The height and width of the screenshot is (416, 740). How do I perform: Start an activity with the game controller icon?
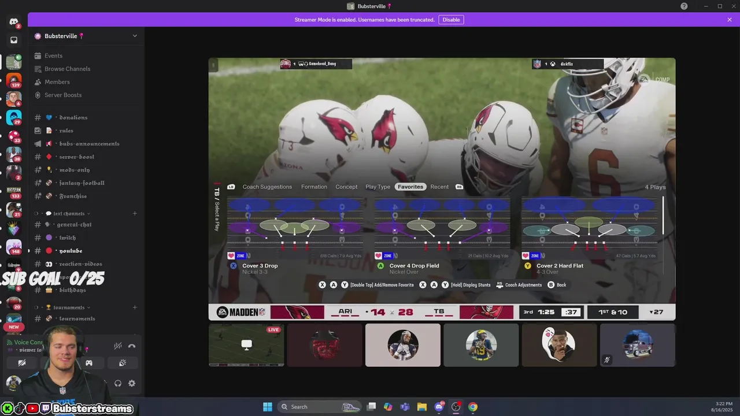[x=89, y=363]
